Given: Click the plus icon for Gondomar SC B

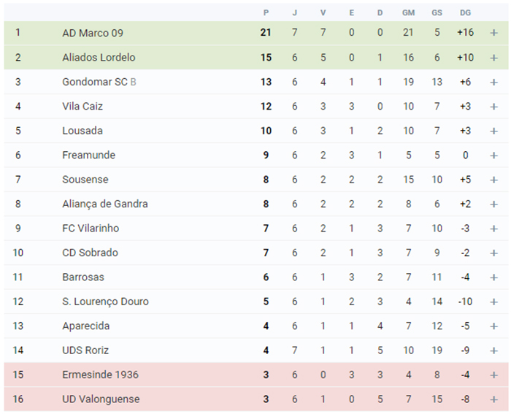Looking at the screenshot, I should pos(493,83).
